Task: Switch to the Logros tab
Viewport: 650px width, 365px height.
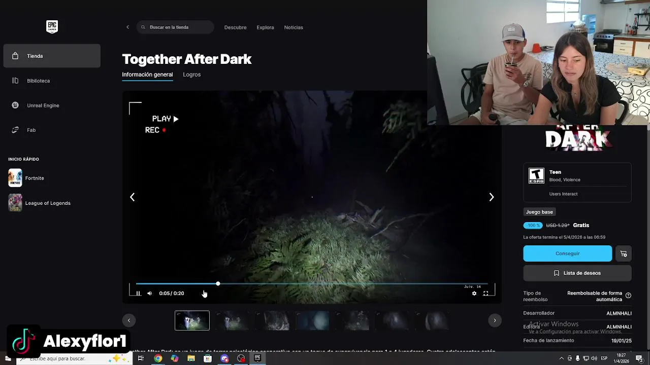Action: click(192, 75)
